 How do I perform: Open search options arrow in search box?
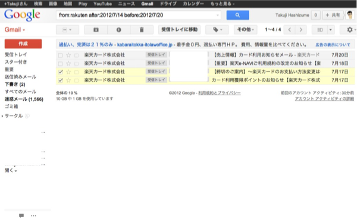coord(218,15)
